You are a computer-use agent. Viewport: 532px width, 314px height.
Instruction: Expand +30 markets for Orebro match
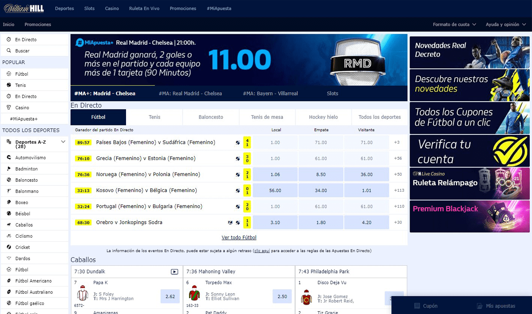coord(398,223)
